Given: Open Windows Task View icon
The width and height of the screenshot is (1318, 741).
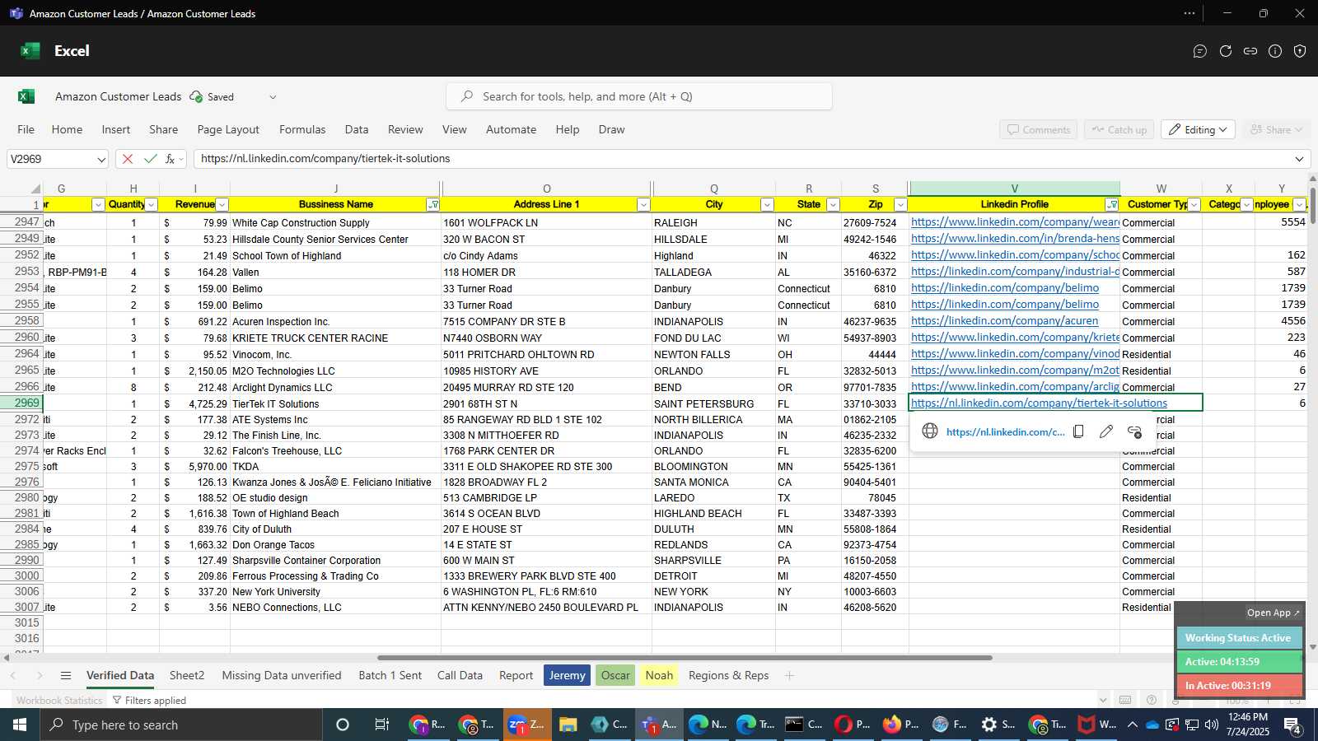Looking at the screenshot, I should [x=381, y=725].
